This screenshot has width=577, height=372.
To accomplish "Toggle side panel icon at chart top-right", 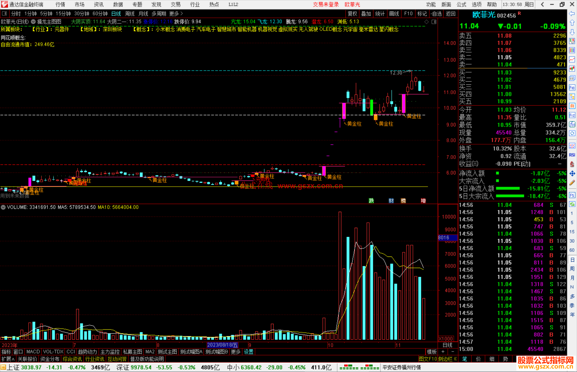I will [x=434, y=22].
